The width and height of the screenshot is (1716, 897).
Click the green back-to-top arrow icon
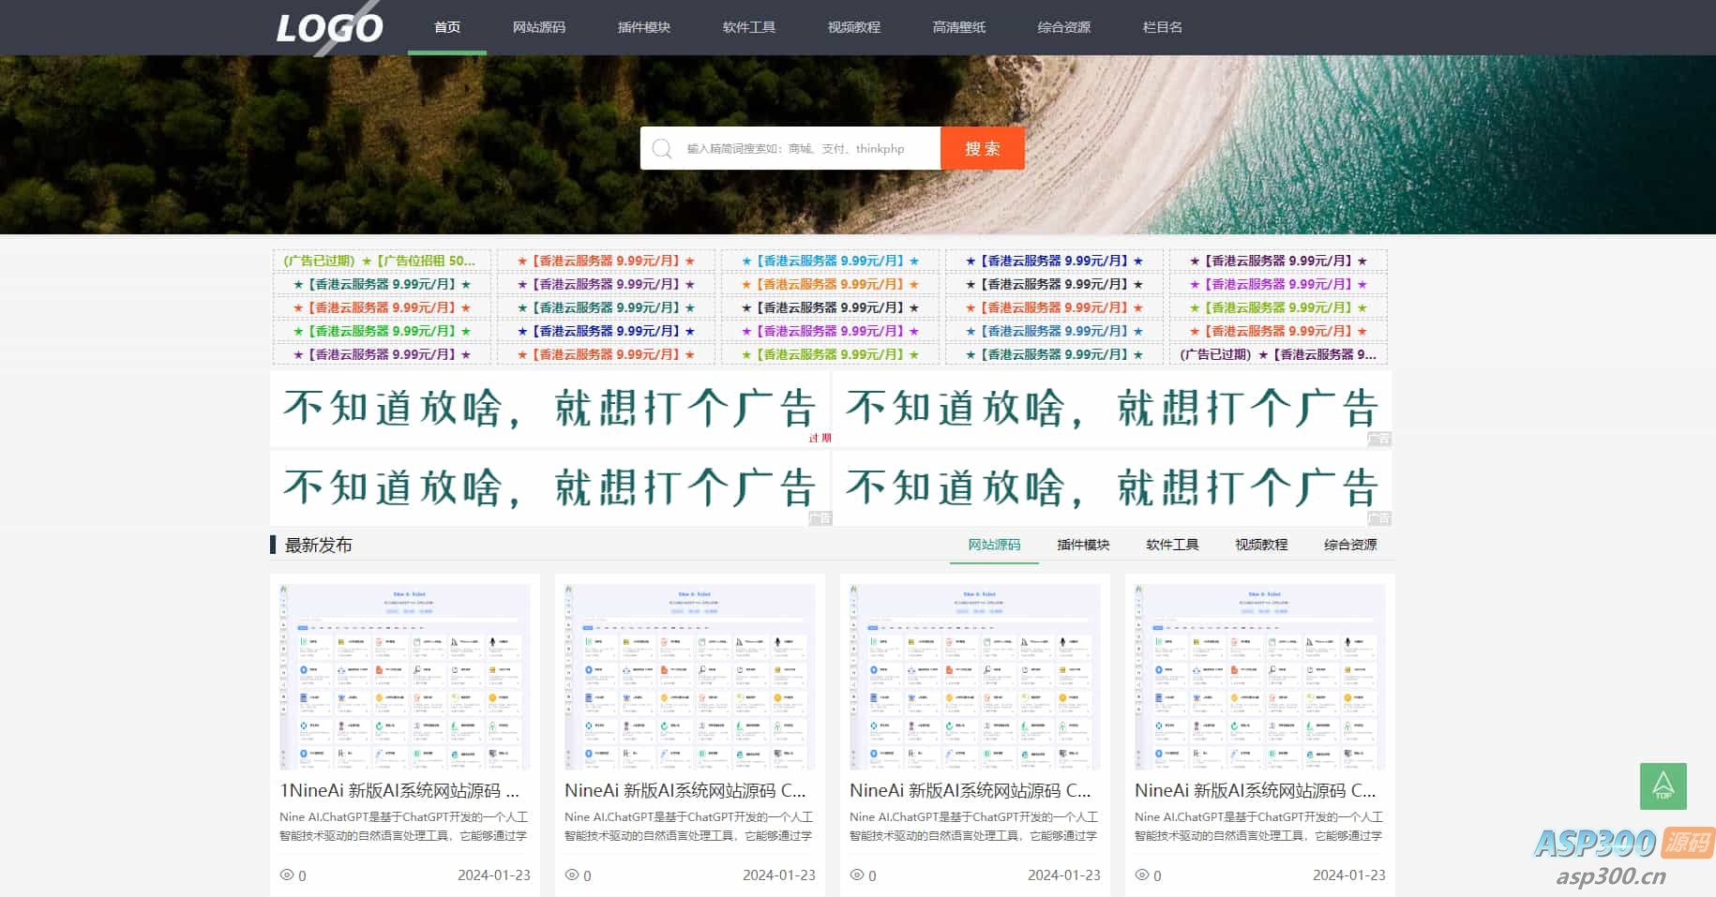[1664, 785]
